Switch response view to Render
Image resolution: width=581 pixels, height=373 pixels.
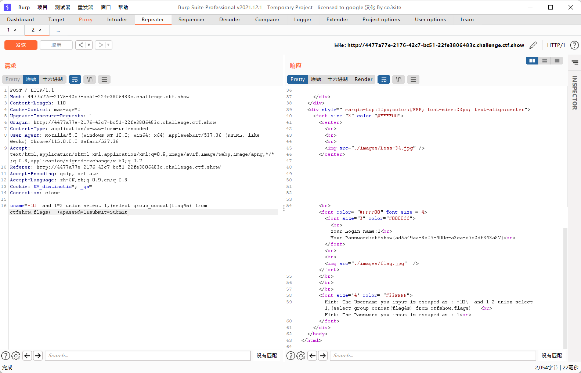(x=363, y=79)
